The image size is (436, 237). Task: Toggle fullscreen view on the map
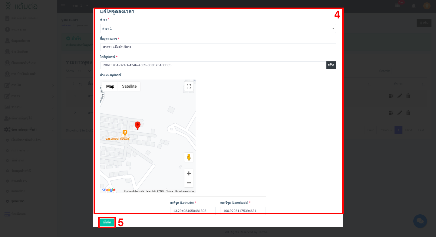point(189,86)
